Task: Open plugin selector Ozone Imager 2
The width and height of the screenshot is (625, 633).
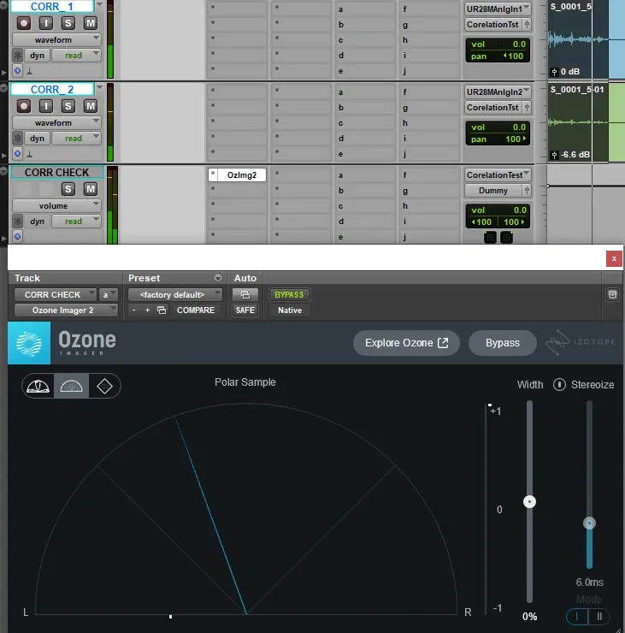Action: tap(66, 310)
